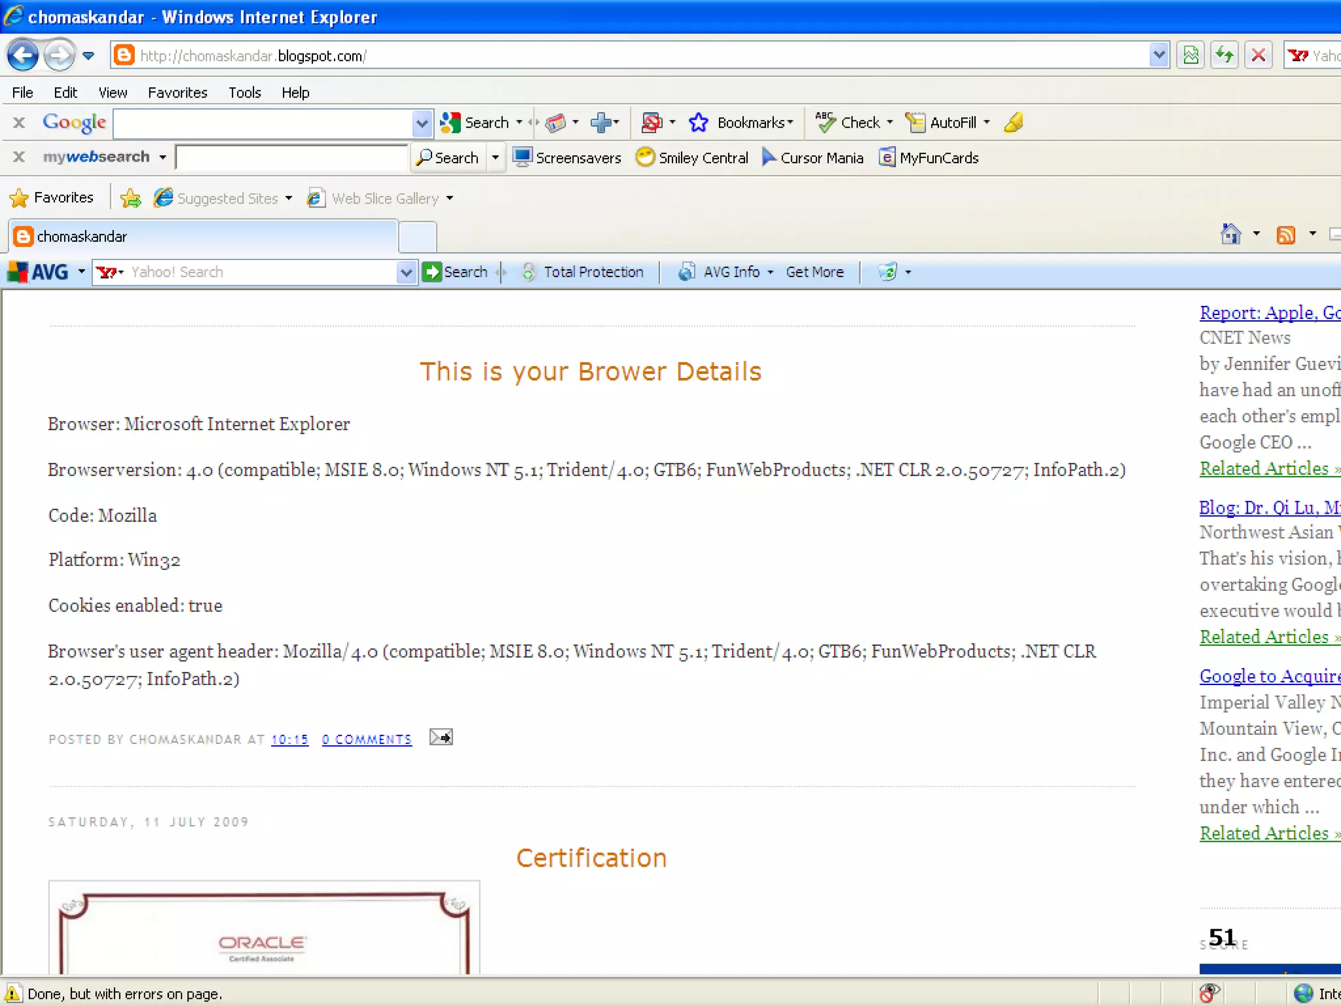Click the AVG green Search button
Image resolution: width=1341 pixels, height=1006 pixels.
point(455,272)
